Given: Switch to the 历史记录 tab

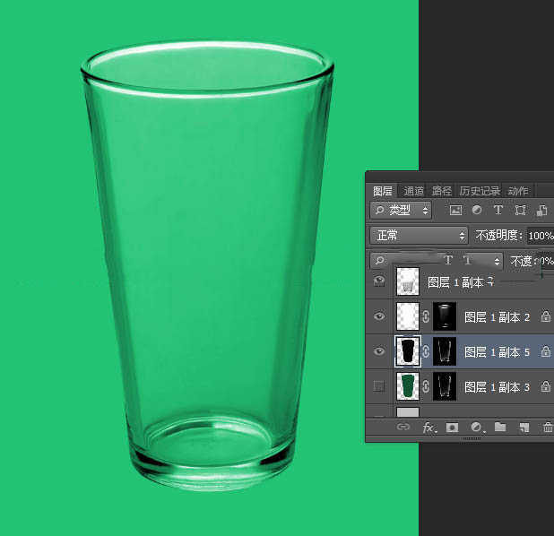Looking at the screenshot, I should pos(480,191).
